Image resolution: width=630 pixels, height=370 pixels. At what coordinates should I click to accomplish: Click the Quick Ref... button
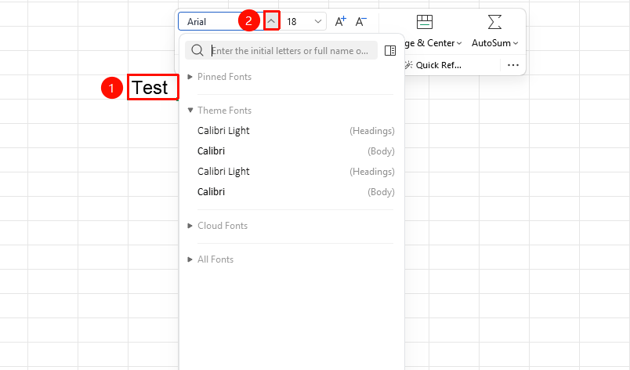point(433,65)
